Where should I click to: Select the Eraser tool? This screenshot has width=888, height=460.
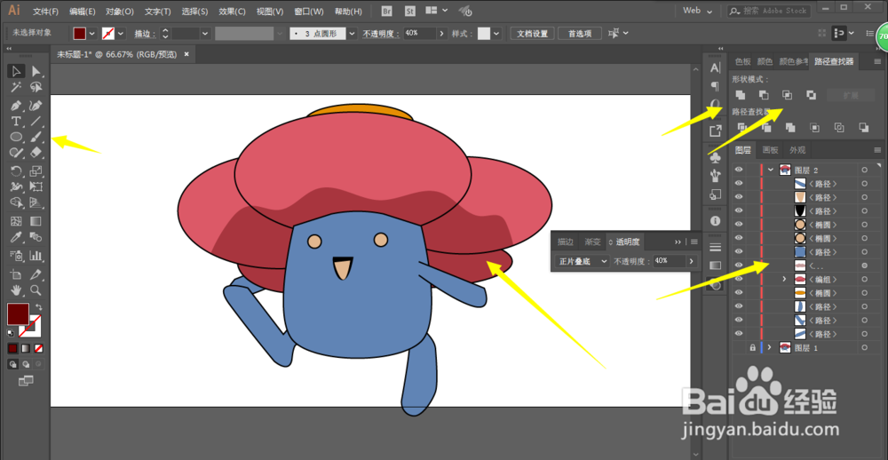pos(36,154)
